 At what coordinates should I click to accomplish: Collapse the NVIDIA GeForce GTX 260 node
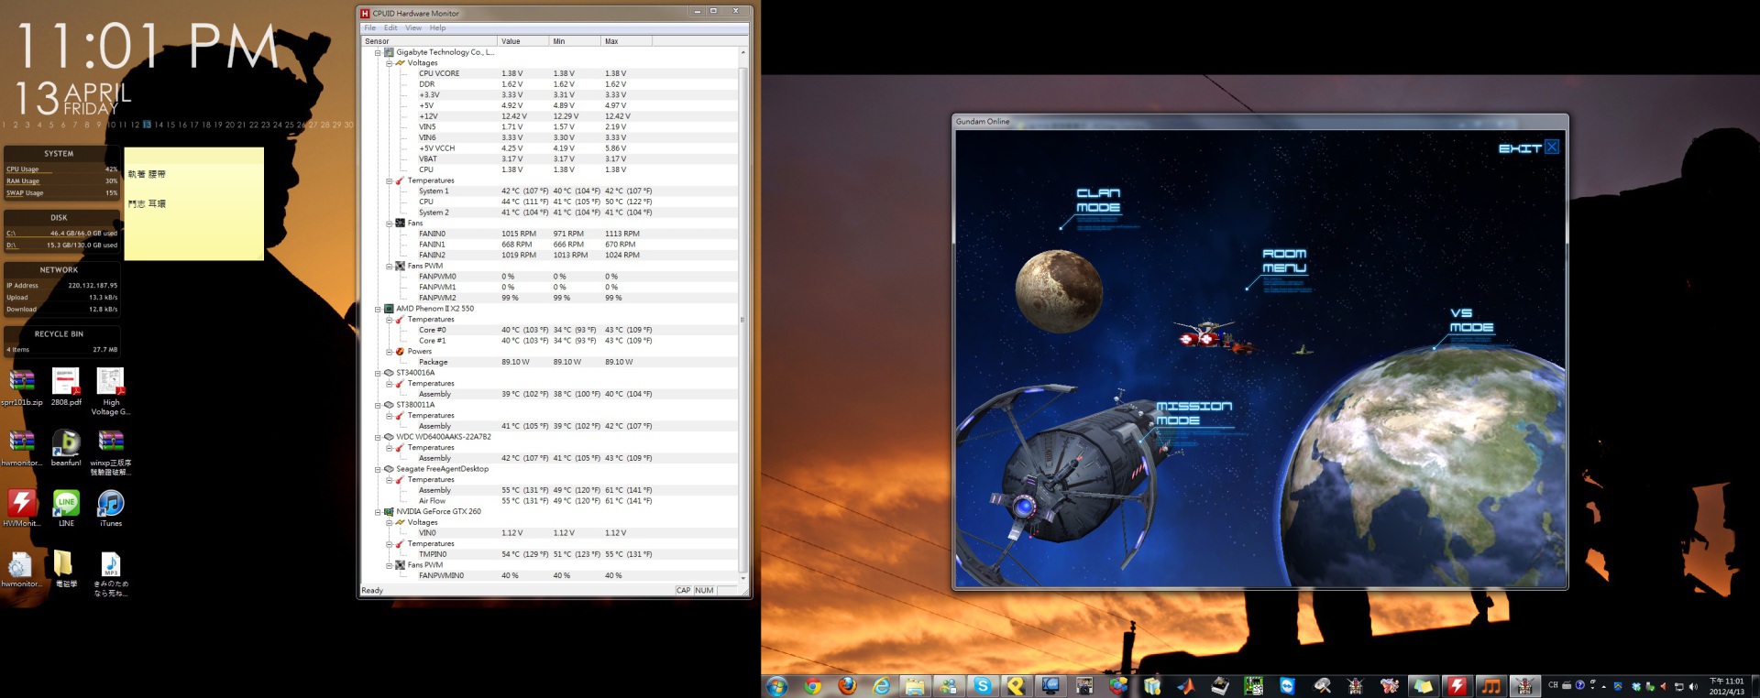pyautogui.click(x=378, y=512)
